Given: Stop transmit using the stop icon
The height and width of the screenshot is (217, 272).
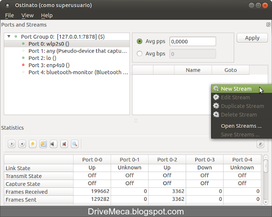Looking at the screenshot, I should point(22,144).
